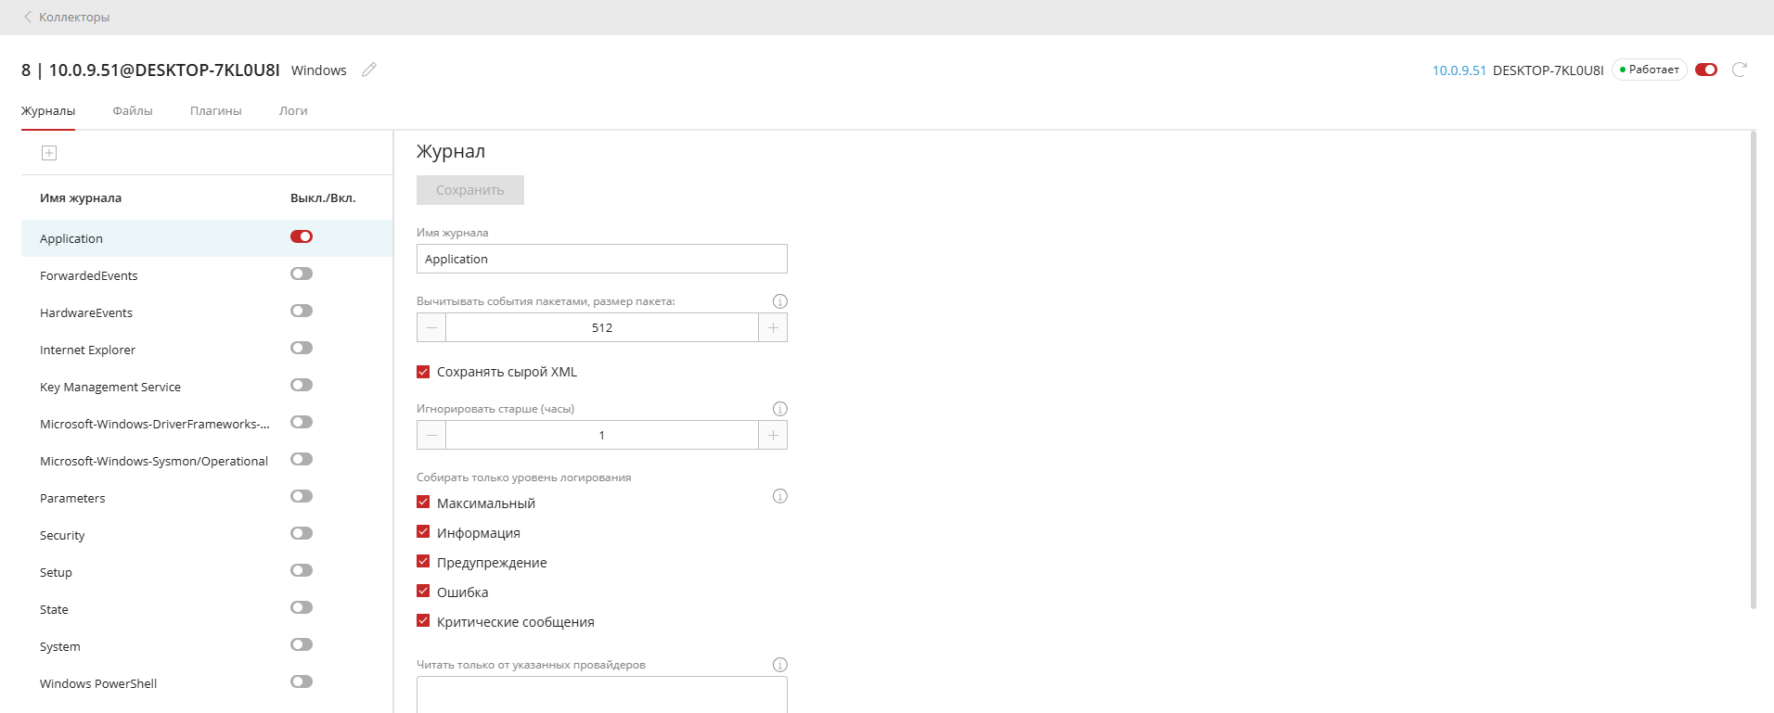Screen dimensions: 1774x713
Task: Click the ignore-older hours value field
Action: click(602, 435)
